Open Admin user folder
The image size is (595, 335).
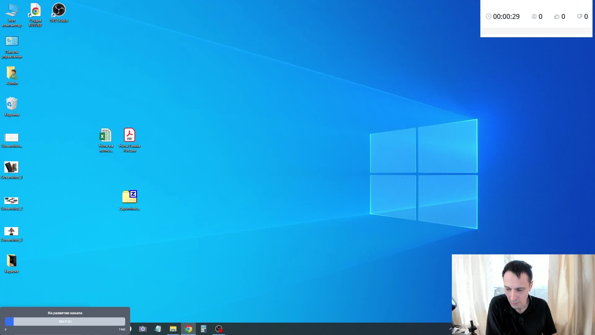11,74
